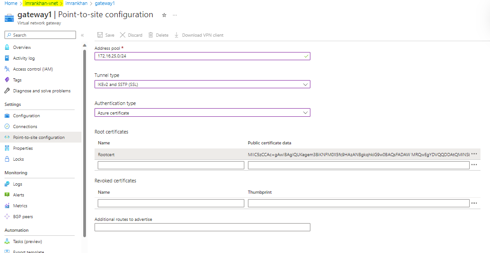Click the Address pool input field

pyautogui.click(x=199, y=56)
